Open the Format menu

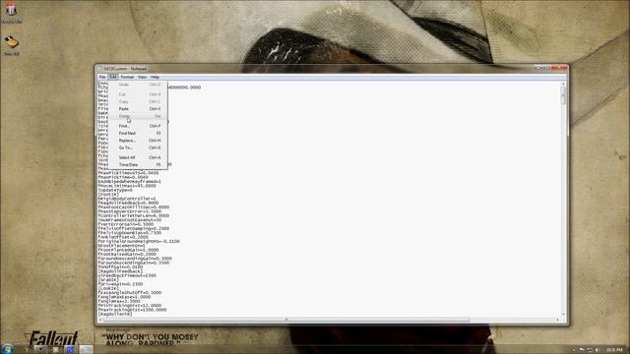pyautogui.click(x=127, y=77)
